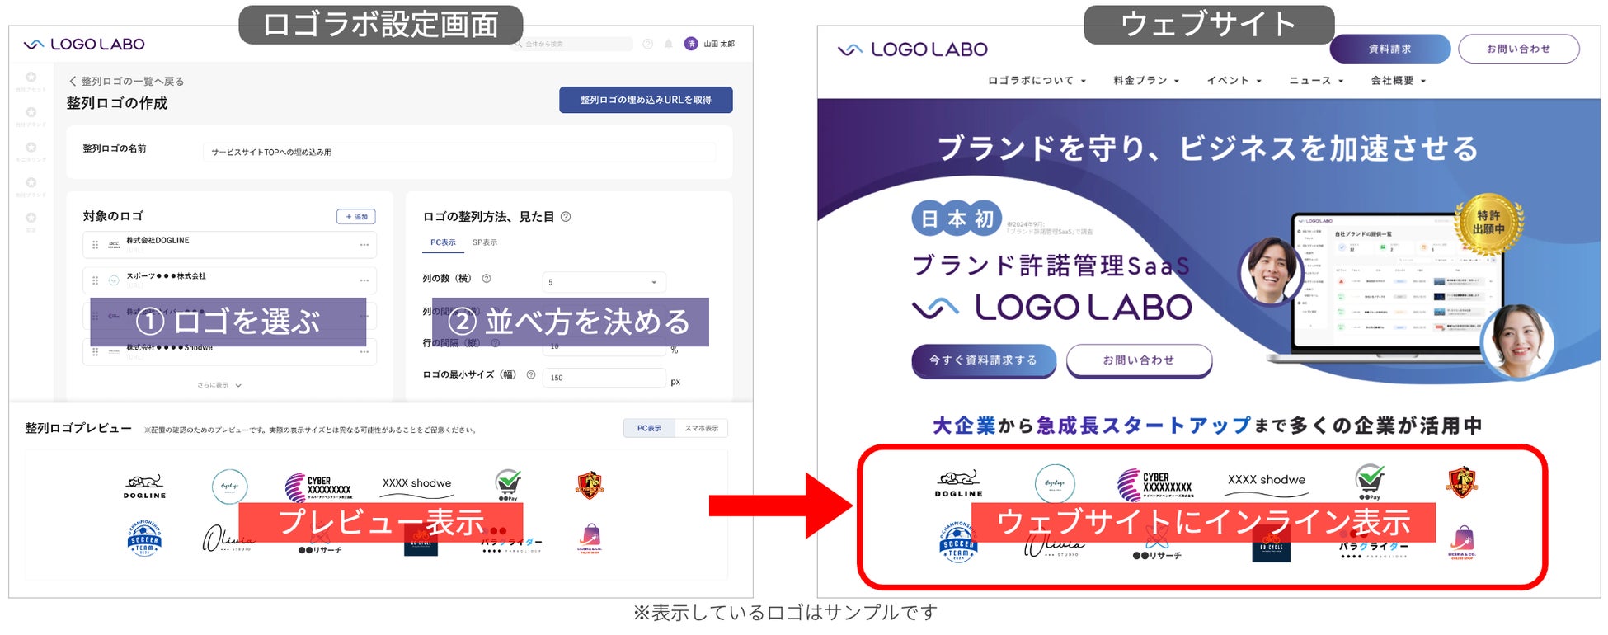Click 今すぐ資料請求する hero button

(x=984, y=360)
